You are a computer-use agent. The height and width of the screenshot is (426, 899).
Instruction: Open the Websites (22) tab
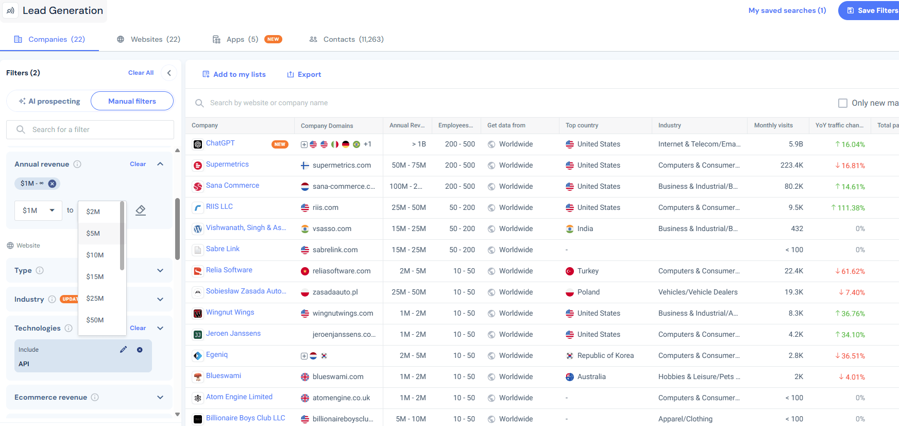[149, 39]
